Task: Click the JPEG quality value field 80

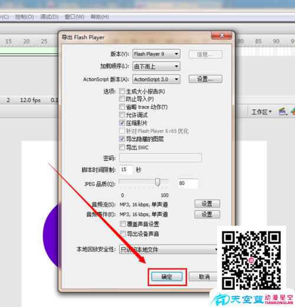Action: (188, 183)
